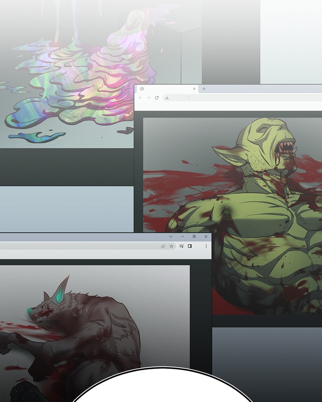Focus the lower browser's address bar
This screenshot has width=322, height=402.
(x=88, y=246)
